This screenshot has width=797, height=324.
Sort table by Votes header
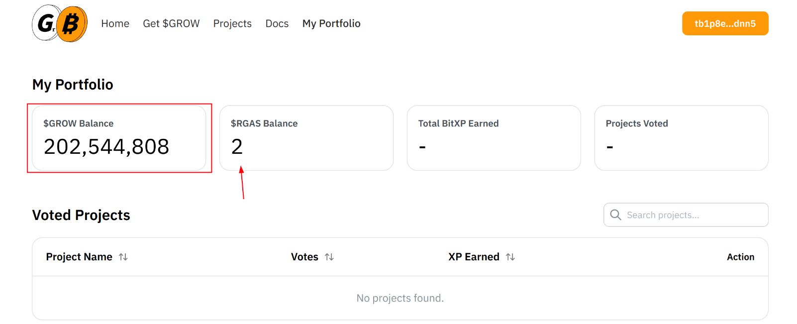pyautogui.click(x=304, y=257)
